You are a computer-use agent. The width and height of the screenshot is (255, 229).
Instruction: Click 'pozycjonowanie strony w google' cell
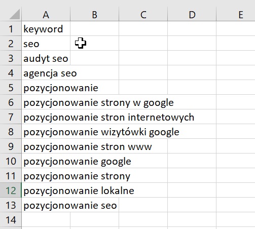click(46, 102)
